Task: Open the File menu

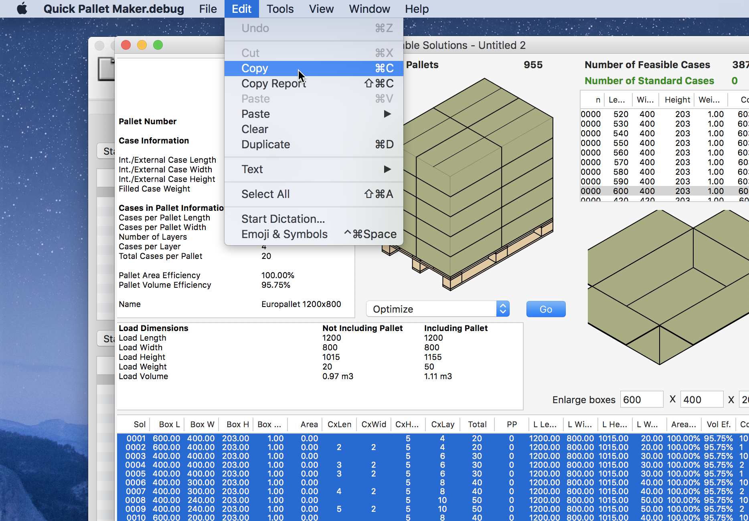Action: coord(208,8)
